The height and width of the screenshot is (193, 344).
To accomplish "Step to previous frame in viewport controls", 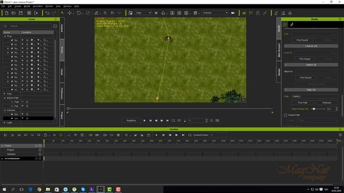I will click(156, 121).
